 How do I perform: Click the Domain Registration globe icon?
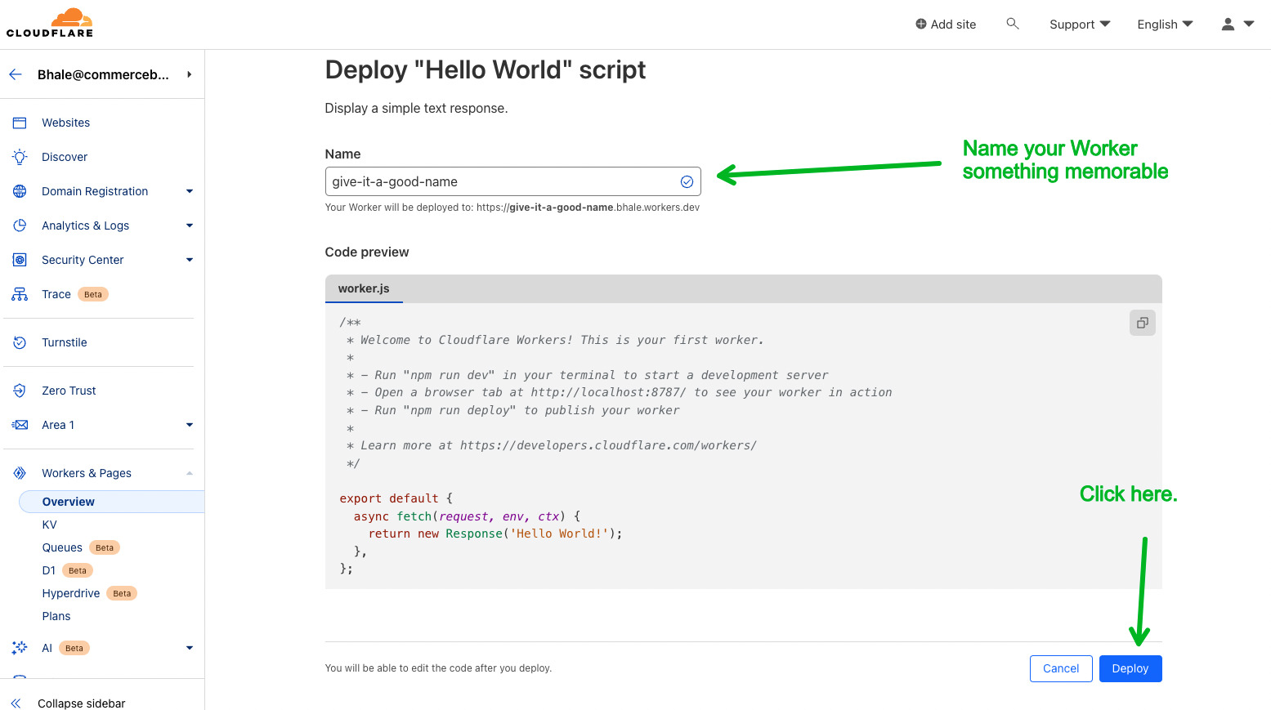tap(20, 191)
